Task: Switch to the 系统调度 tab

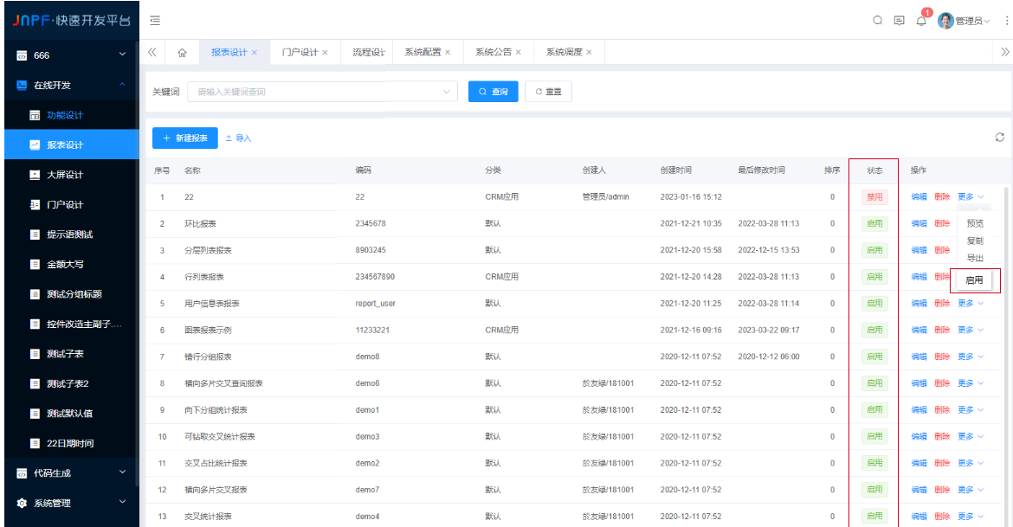Action: pos(564,52)
